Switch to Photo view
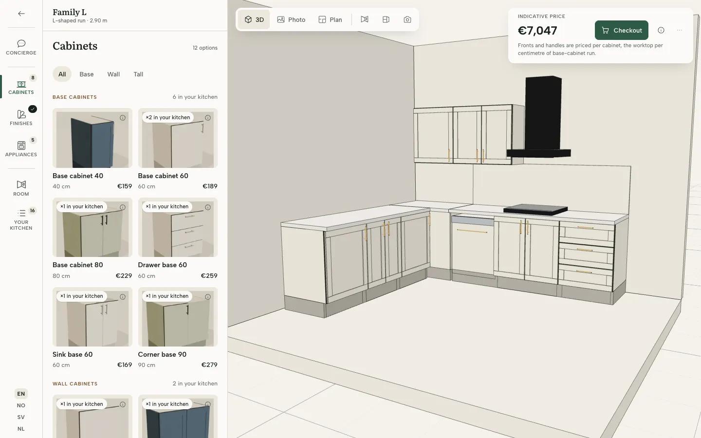Image resolution: width=701 pixels, height=438 pixels. pyautogui.click(x=291, y=19)
